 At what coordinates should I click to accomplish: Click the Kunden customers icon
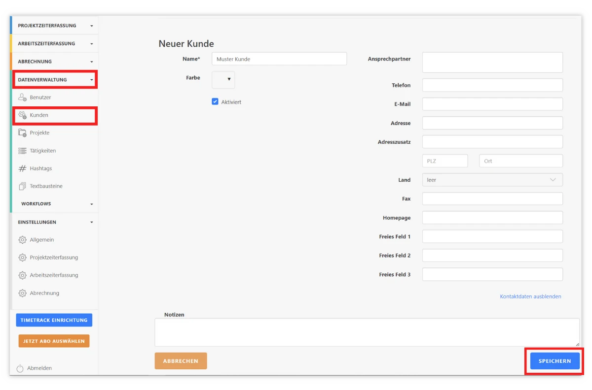pos(22,115)
